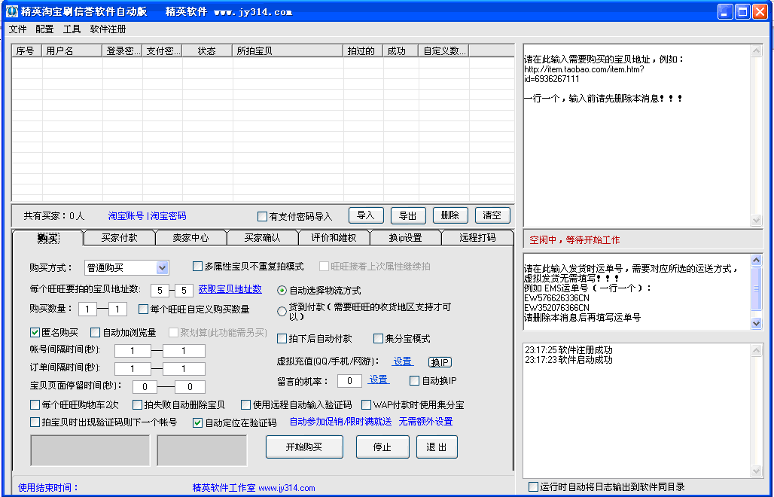Click the 停止 button

382,447
